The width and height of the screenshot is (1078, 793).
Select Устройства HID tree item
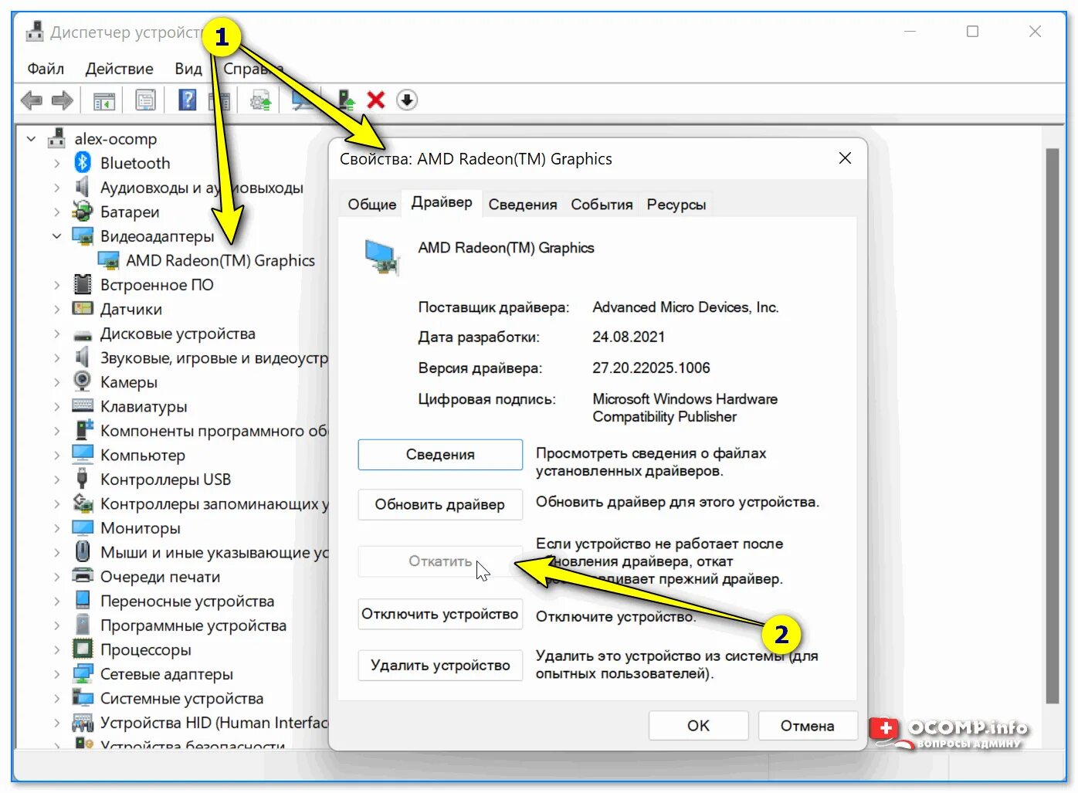pos(214,723)
